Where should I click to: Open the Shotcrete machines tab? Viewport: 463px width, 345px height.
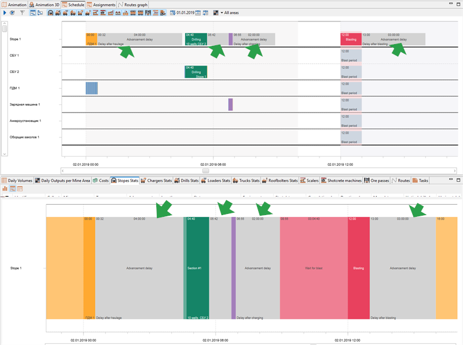tap(341, 180)
